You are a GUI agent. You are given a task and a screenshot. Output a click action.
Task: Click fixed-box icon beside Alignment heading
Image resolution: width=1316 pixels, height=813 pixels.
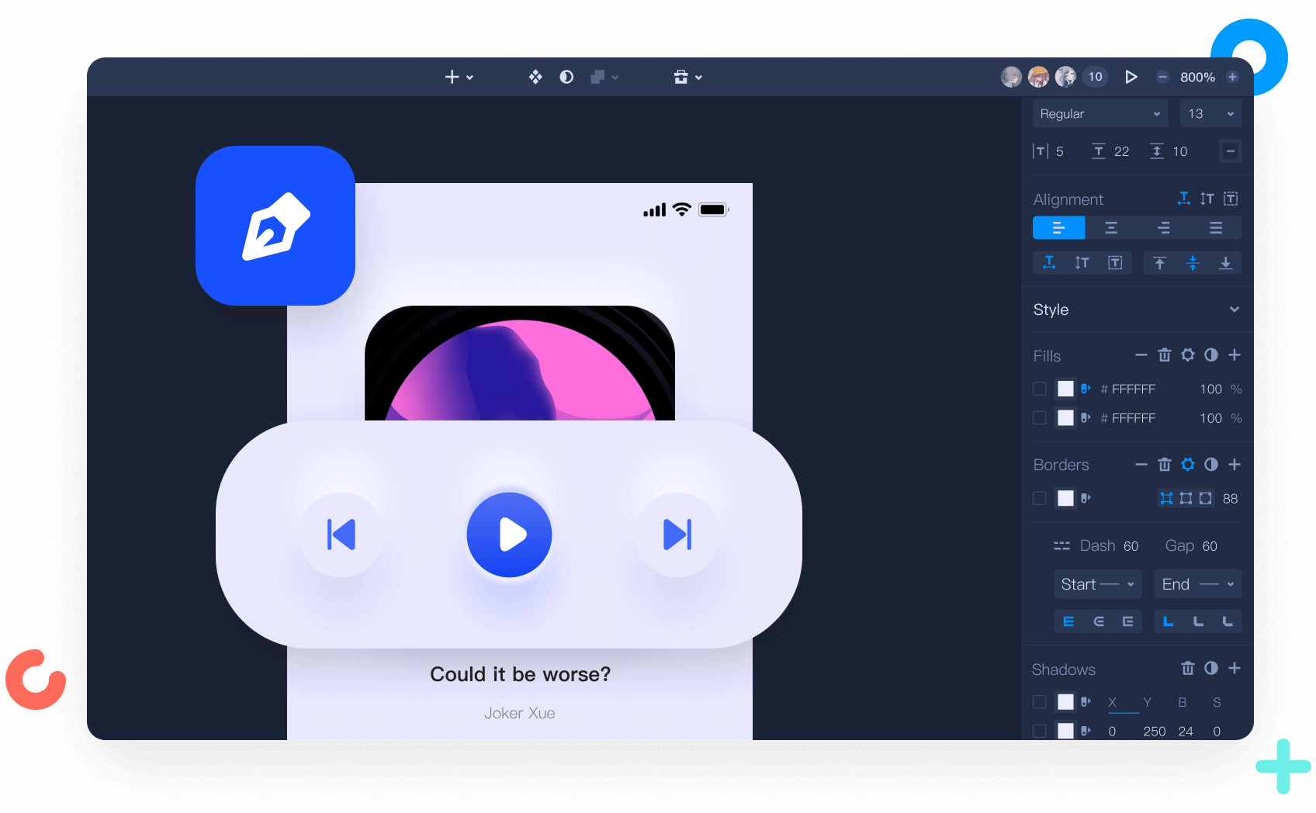(1231, 199)
